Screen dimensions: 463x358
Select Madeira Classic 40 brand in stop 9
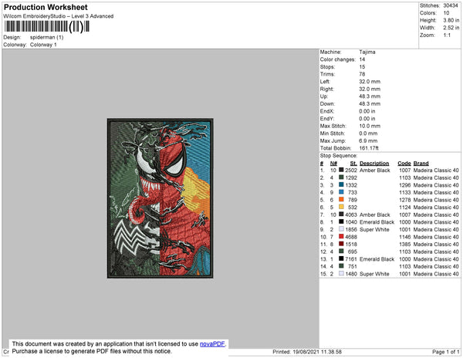tap(436, 229)
